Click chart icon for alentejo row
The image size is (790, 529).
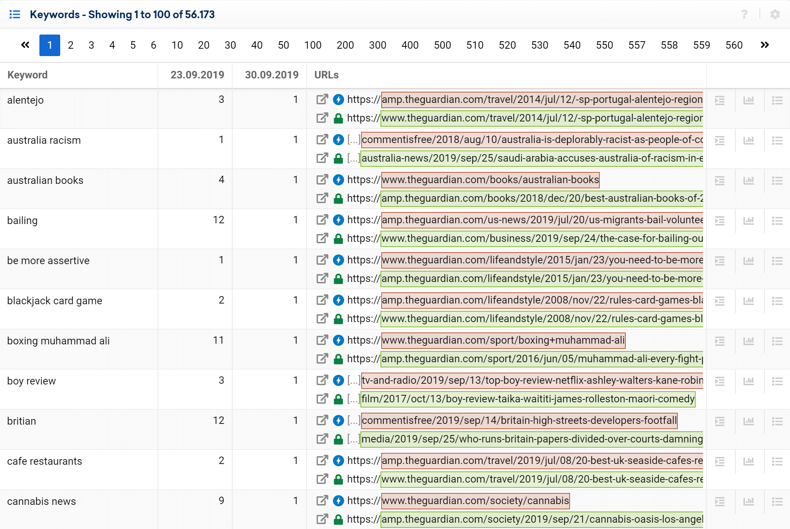coord(749,100)
